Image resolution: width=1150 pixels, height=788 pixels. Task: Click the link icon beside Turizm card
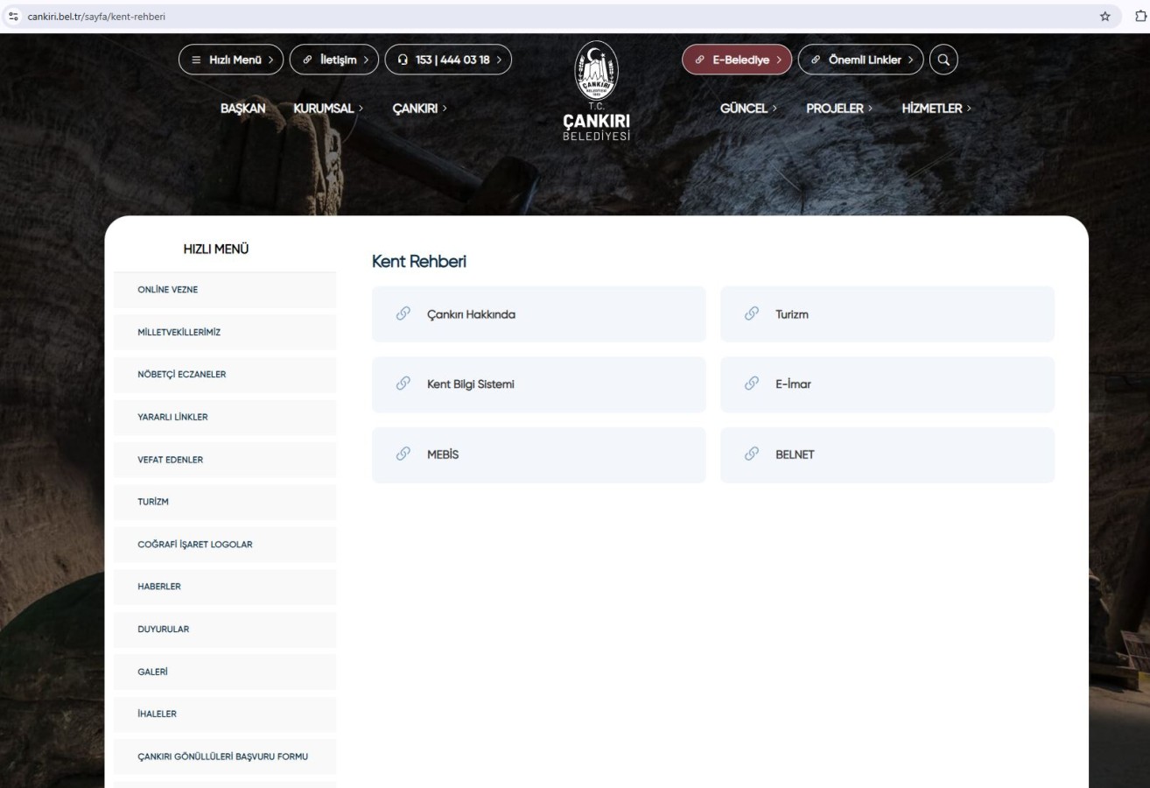coord(752,314)
